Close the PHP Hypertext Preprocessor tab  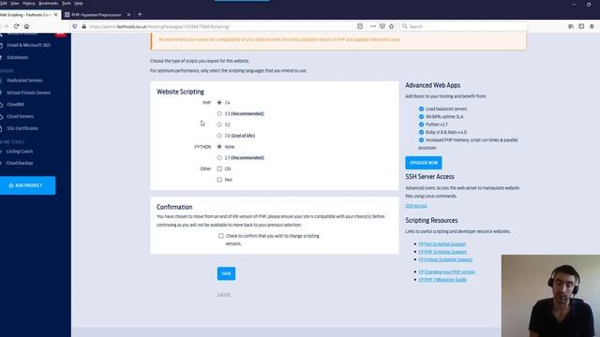pos(128,15)
